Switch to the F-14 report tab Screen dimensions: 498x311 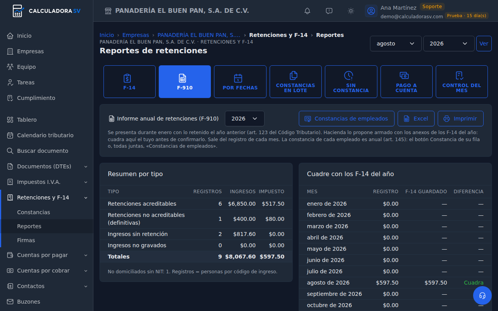tap(130, 82)
